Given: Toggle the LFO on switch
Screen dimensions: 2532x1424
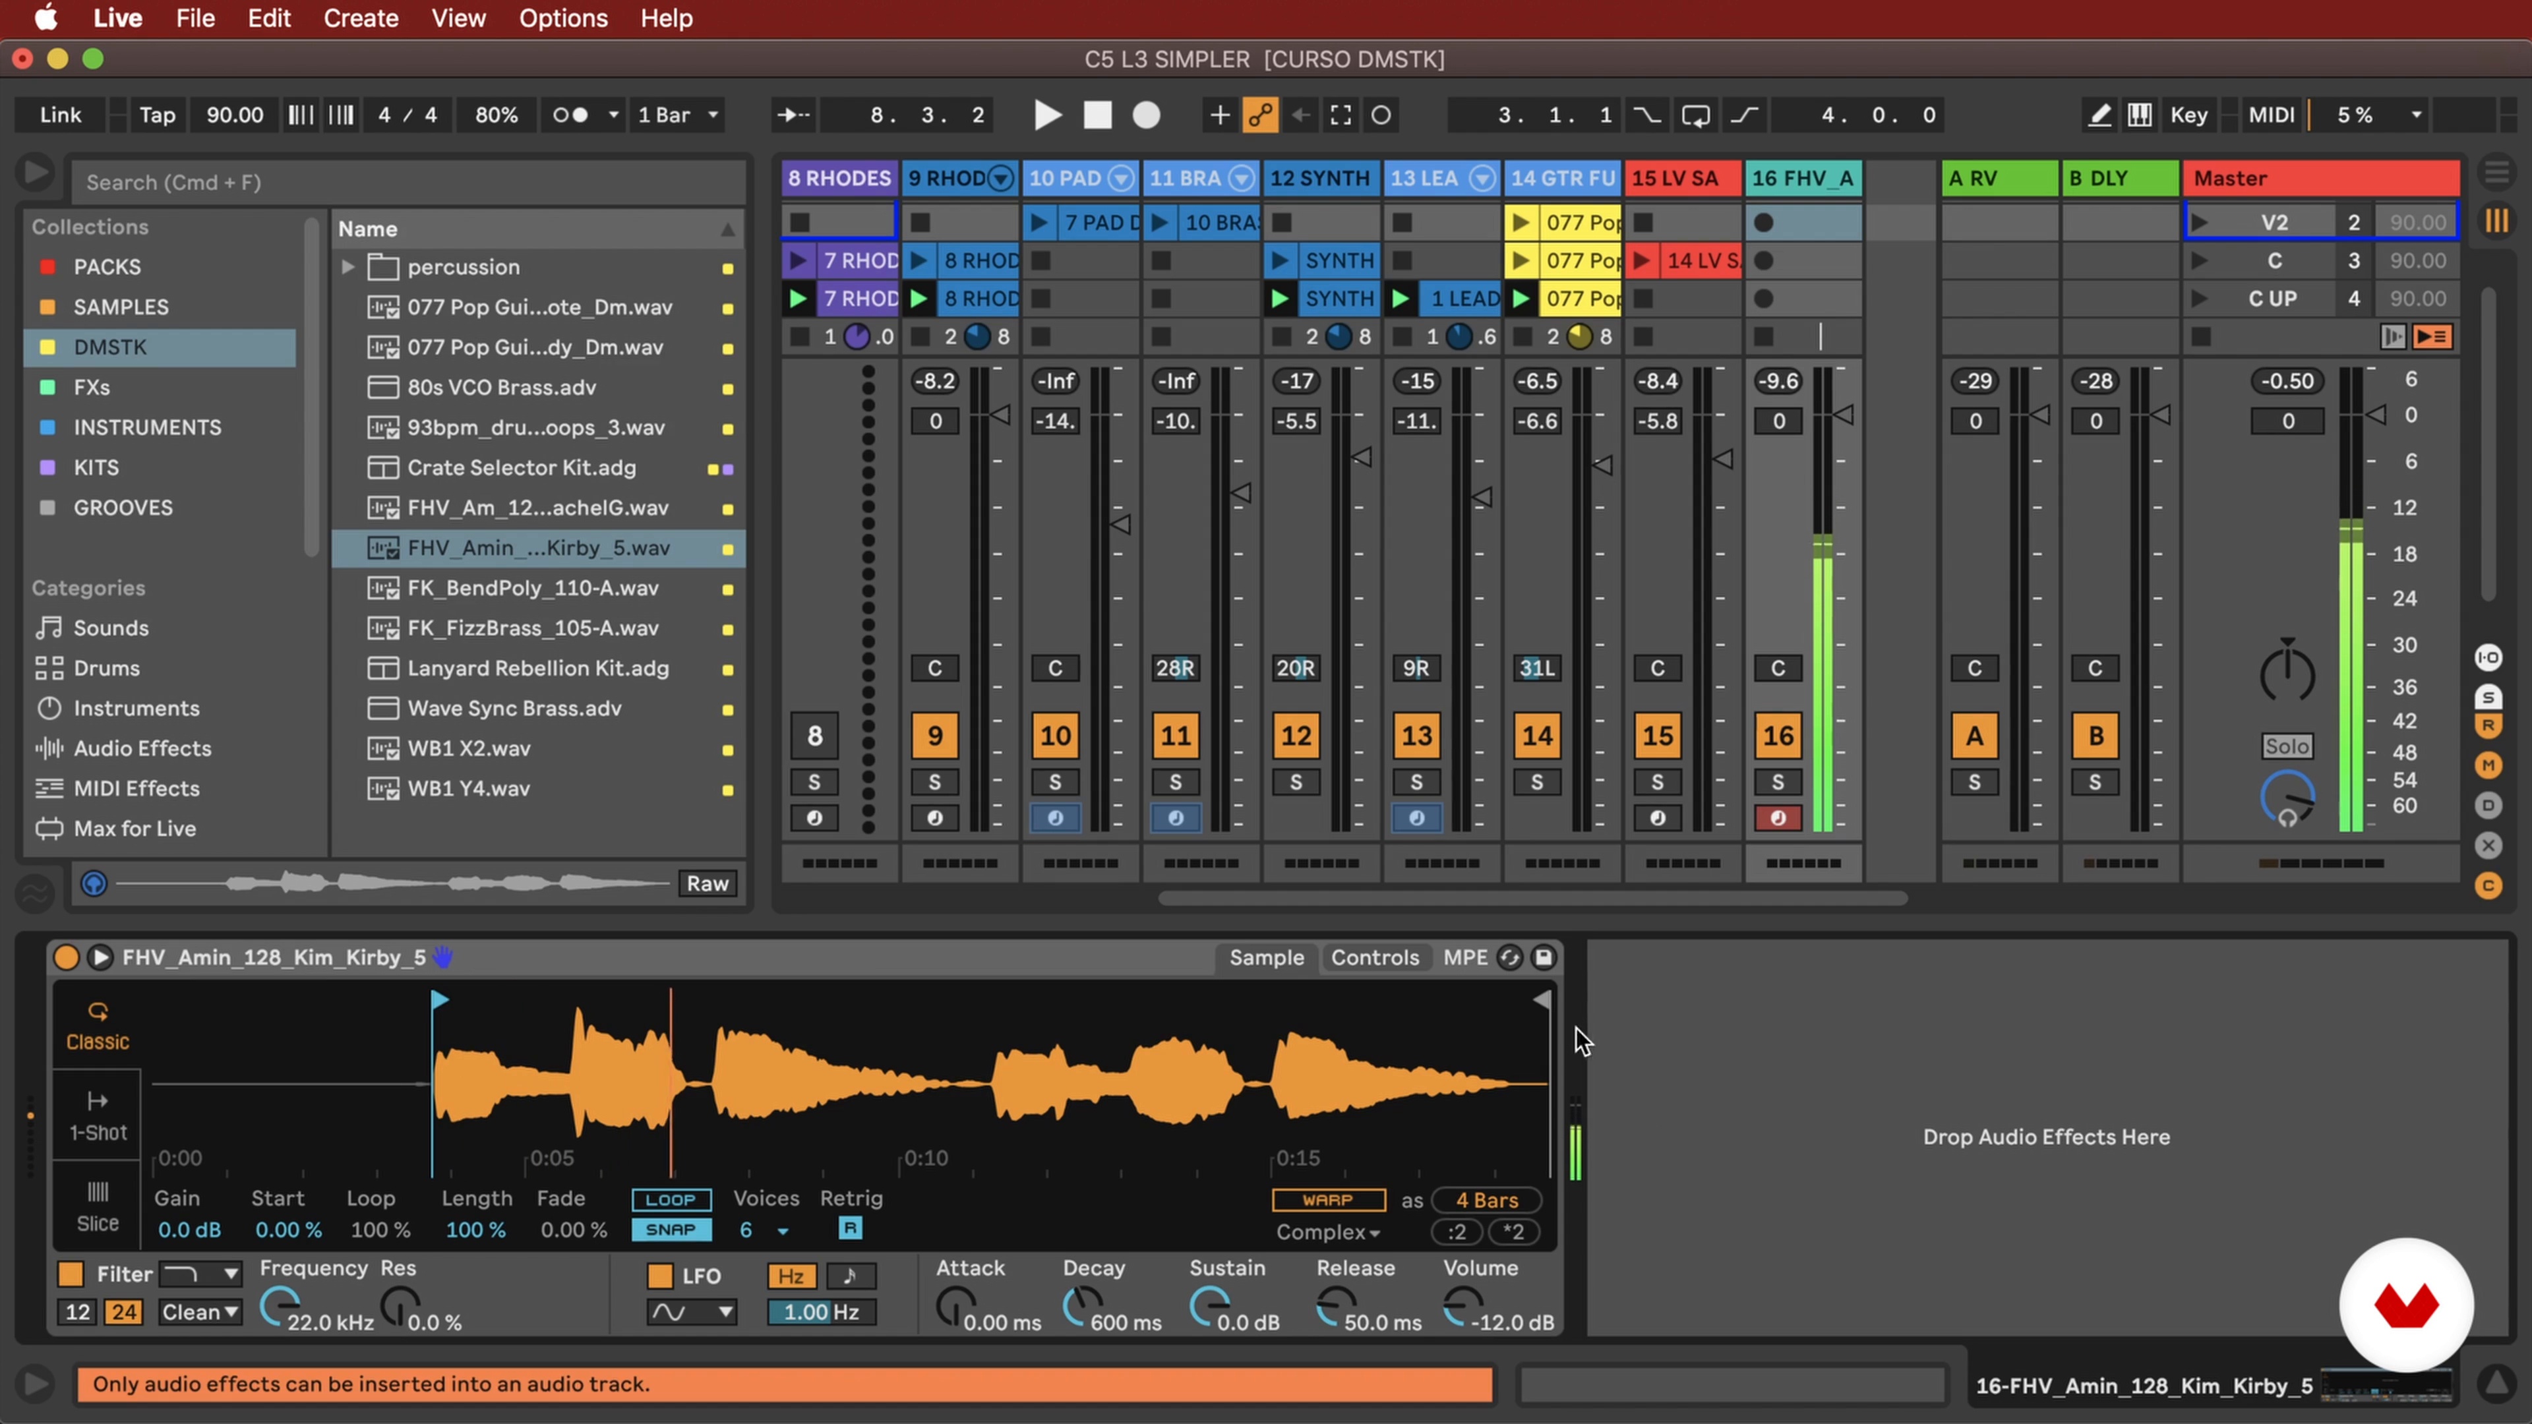Looking at the screenshot, I should pos(661,1276).
